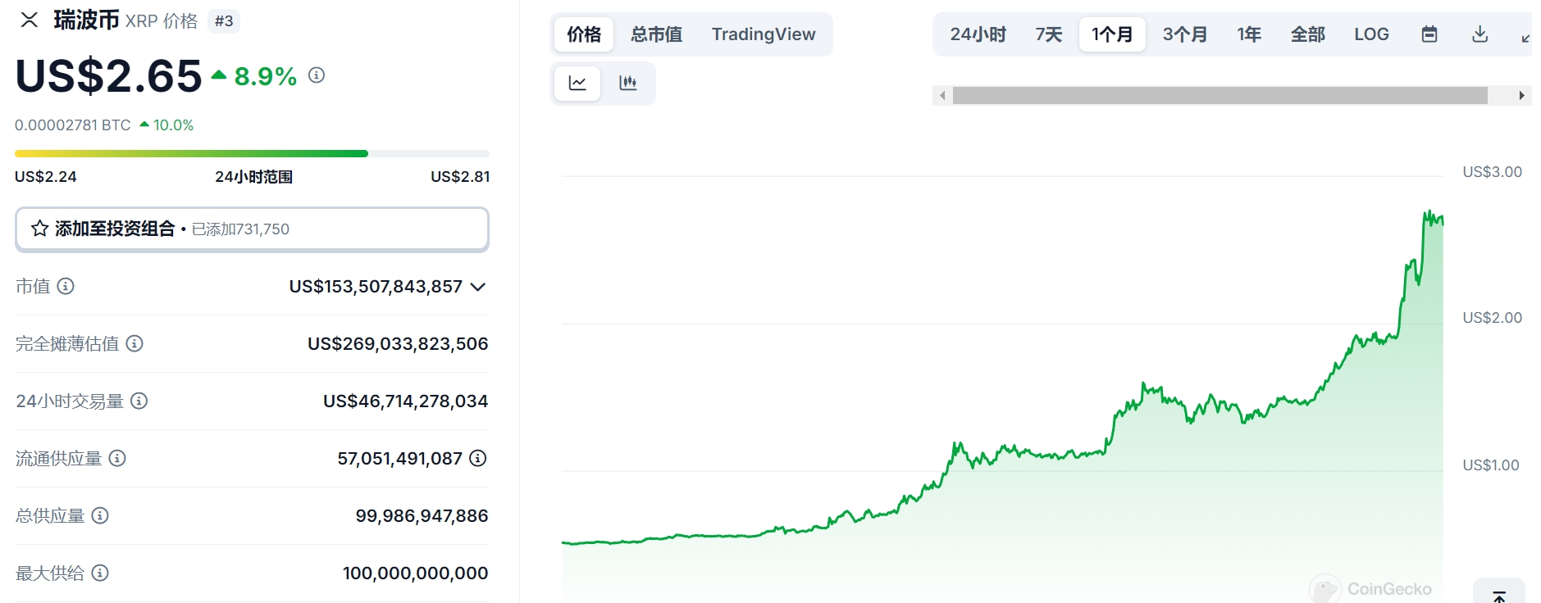
Task: Click the US$2.65 price text
Action: (x=108, y=76)
